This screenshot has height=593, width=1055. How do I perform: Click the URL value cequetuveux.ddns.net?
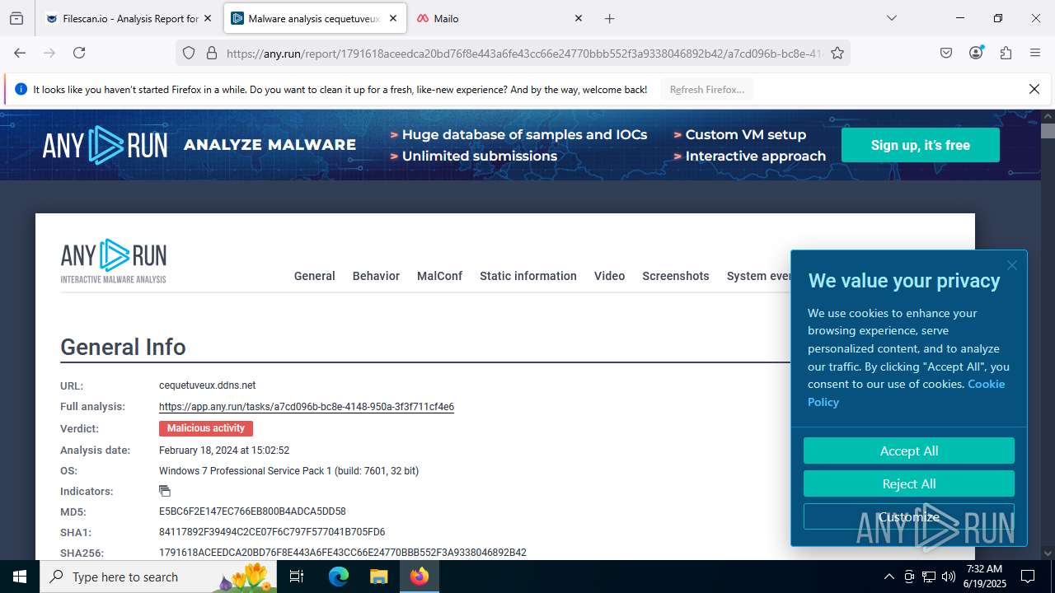coord(208,385)
